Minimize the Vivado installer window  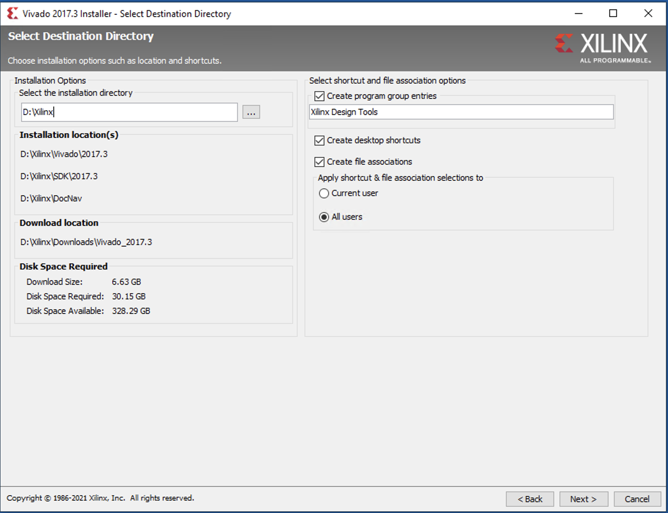pyautogui.click(x=578, y=13)
